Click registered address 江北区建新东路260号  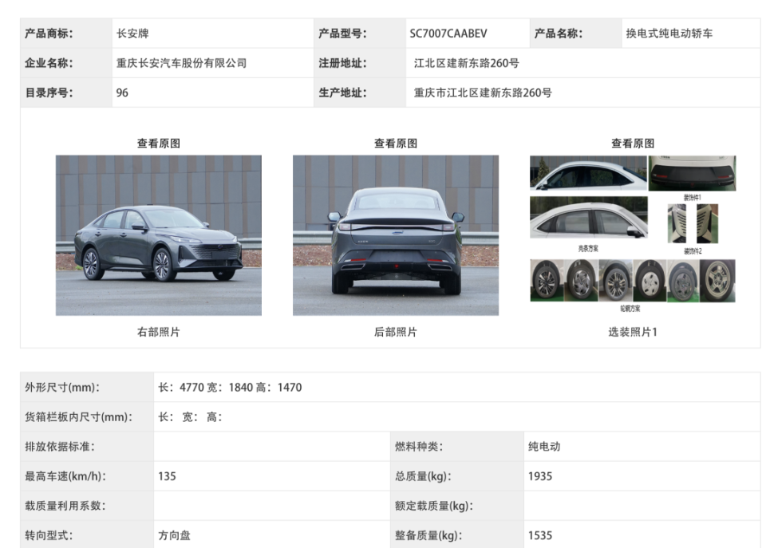coord(467,63)
